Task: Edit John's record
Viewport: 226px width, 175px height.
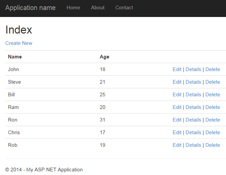Action: 177,69
